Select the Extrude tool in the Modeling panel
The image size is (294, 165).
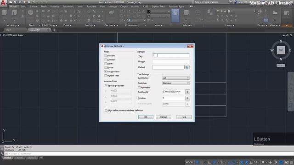(14, 12)
